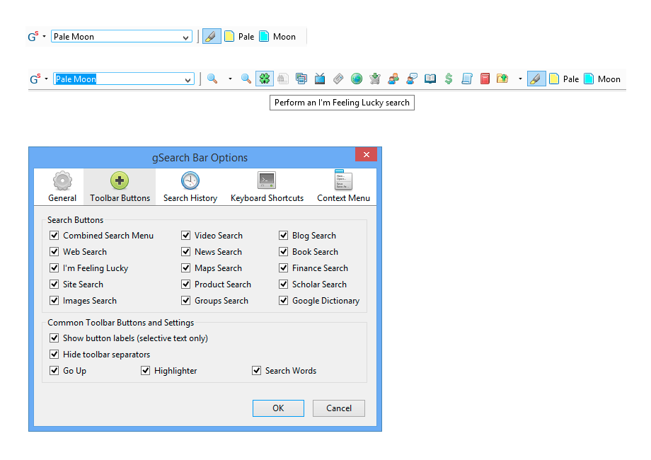This screenshot has width=651, height=460.
Task: Uncheck the Google Dictionary checkbox
Action: (283, 300)
